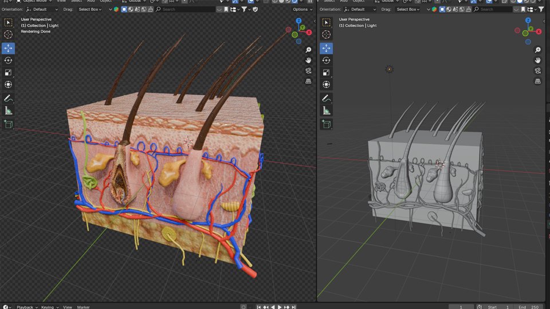Viewport: 550px width, 309px height.
Task: Click the Marker button in timeline header
Action: click(x=84, y=307)
